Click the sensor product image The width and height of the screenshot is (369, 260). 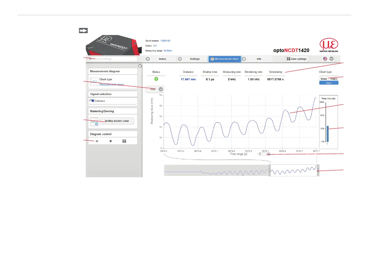coord(114,45)
